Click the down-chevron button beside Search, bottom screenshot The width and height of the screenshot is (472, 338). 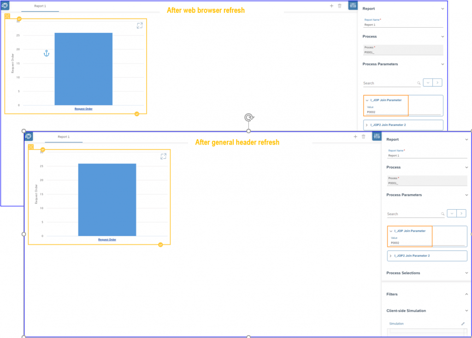click(452, 213)
